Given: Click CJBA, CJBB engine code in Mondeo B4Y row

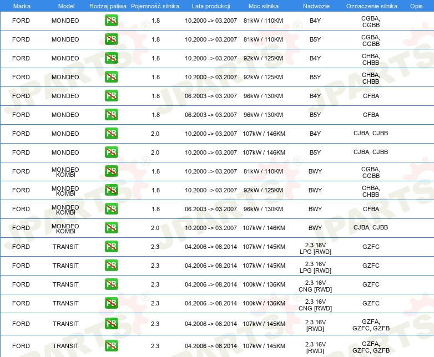Looking at the screenshot, I should [371, 133].
